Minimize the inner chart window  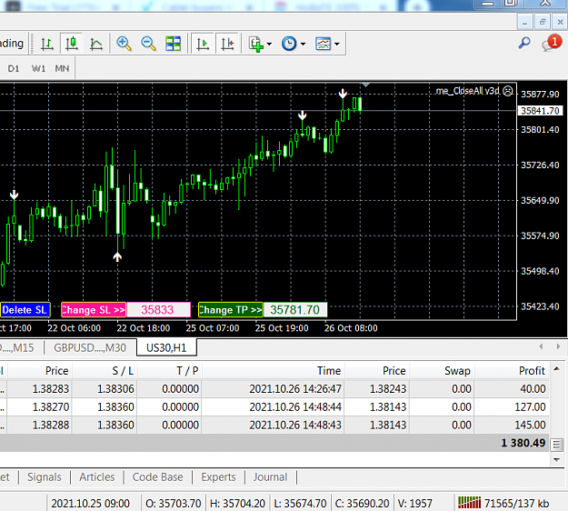tap(524, 23)
